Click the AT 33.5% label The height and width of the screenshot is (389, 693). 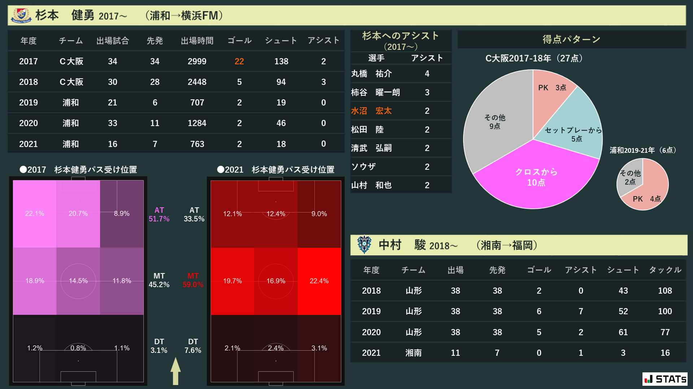click(x=194, y=215)
